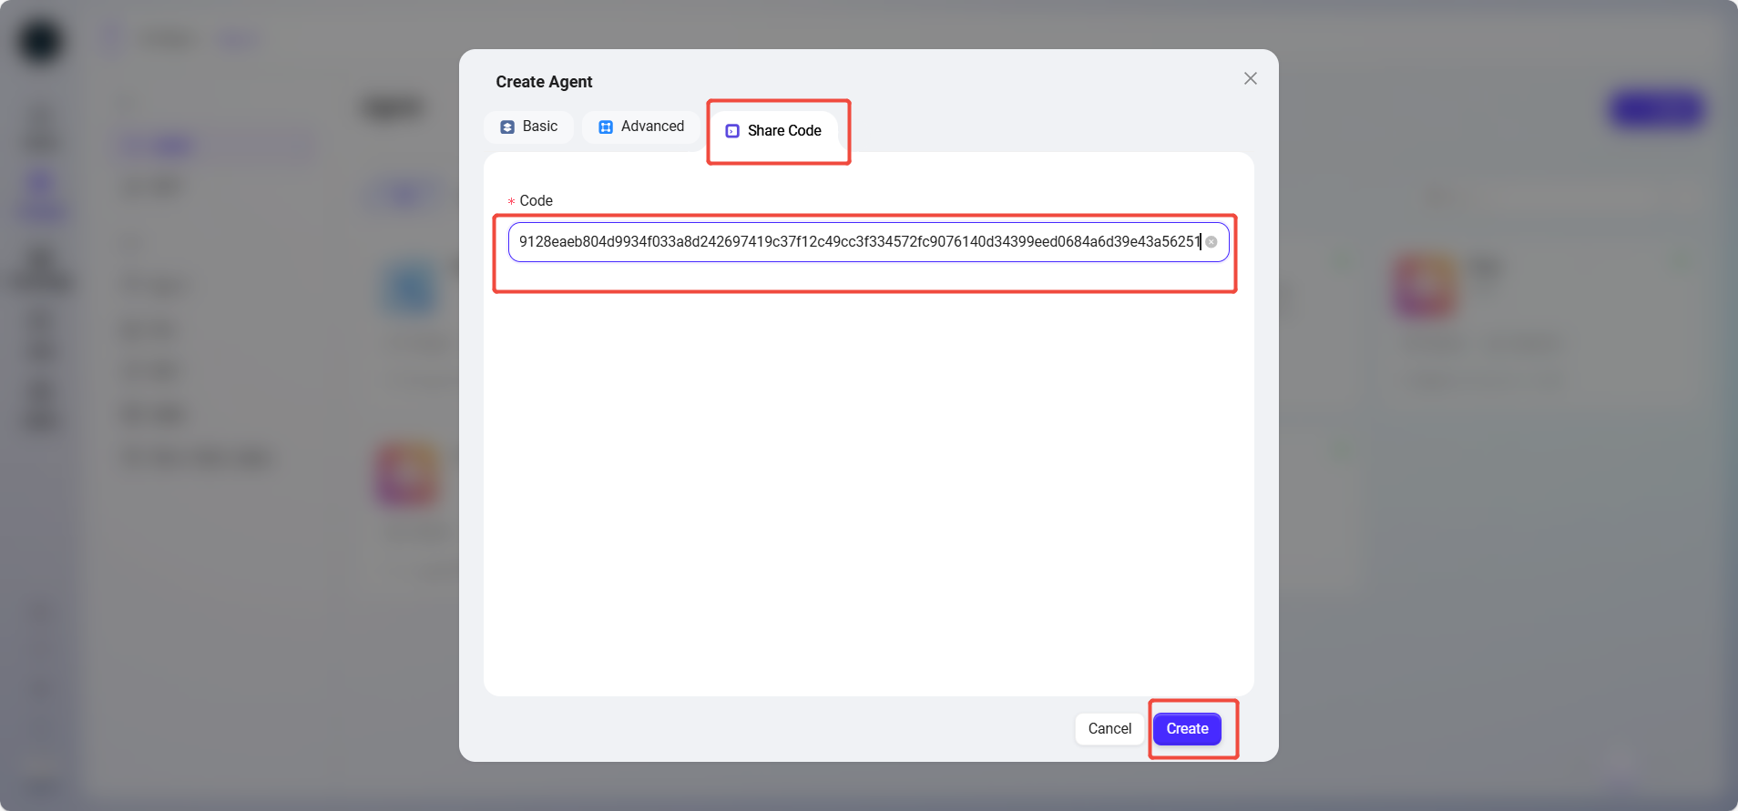Click the blurred blue agent icon

coord(410,289)
